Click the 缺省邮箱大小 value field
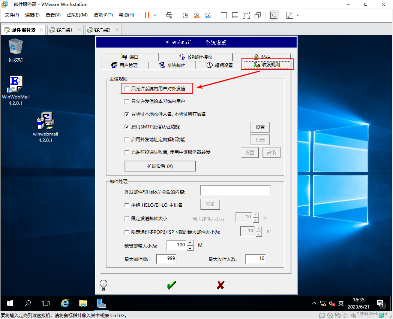Viewport: 393px width, 319px height. pos(177,245)
